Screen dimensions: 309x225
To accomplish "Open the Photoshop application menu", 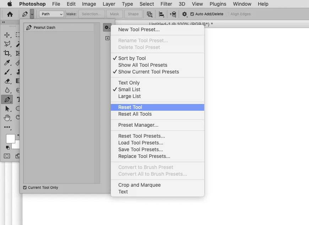I will click(x=32, y=4).
